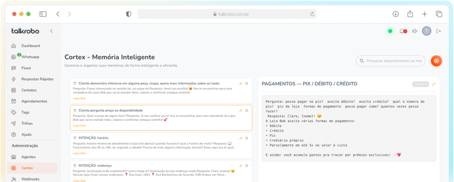454x182 pixels.
Task: Edit the PAGAMENTOS memory with pencil icon
Action: coord(434,84)
